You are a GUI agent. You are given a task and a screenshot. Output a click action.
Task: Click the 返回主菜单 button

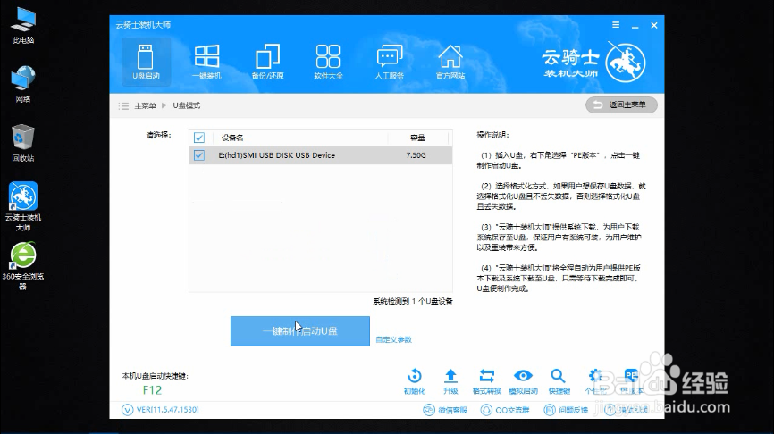coord(621,104)
